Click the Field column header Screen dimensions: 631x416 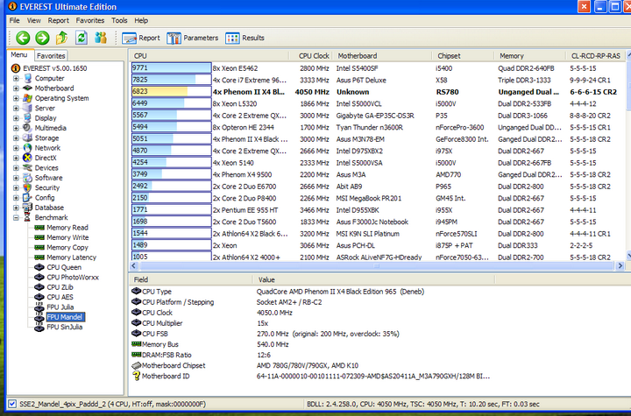[190, 279]
